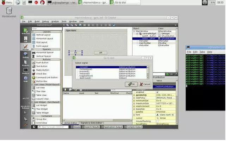Screen dimensions: 226x141
Task: Toggle the mouseTracking checkbox
Action: (x=157, y=121)
